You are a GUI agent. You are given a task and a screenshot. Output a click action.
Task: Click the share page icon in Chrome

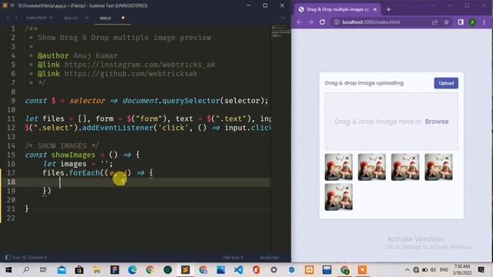pos(434,22)
